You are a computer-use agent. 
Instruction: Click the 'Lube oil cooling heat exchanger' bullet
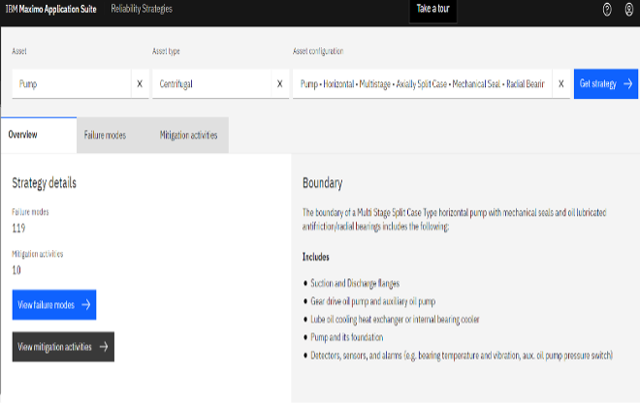point(395,320)
